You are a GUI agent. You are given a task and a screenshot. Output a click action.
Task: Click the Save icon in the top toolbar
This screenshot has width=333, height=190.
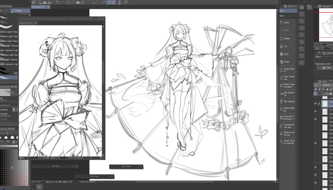(49, 2)
